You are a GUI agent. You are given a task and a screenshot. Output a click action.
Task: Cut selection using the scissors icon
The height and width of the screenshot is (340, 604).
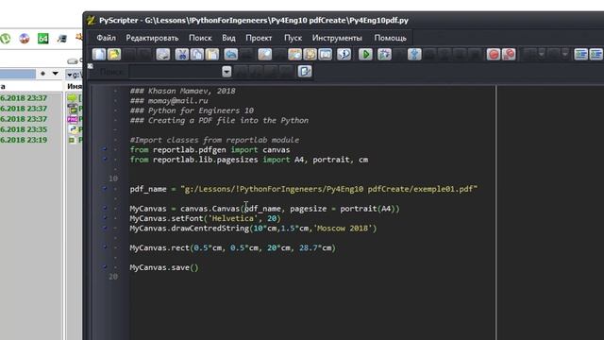(x=182, y=55)
